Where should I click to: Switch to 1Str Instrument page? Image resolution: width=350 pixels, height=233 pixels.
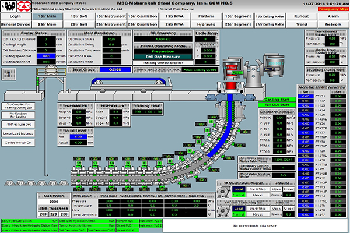(x=111, y=16)
